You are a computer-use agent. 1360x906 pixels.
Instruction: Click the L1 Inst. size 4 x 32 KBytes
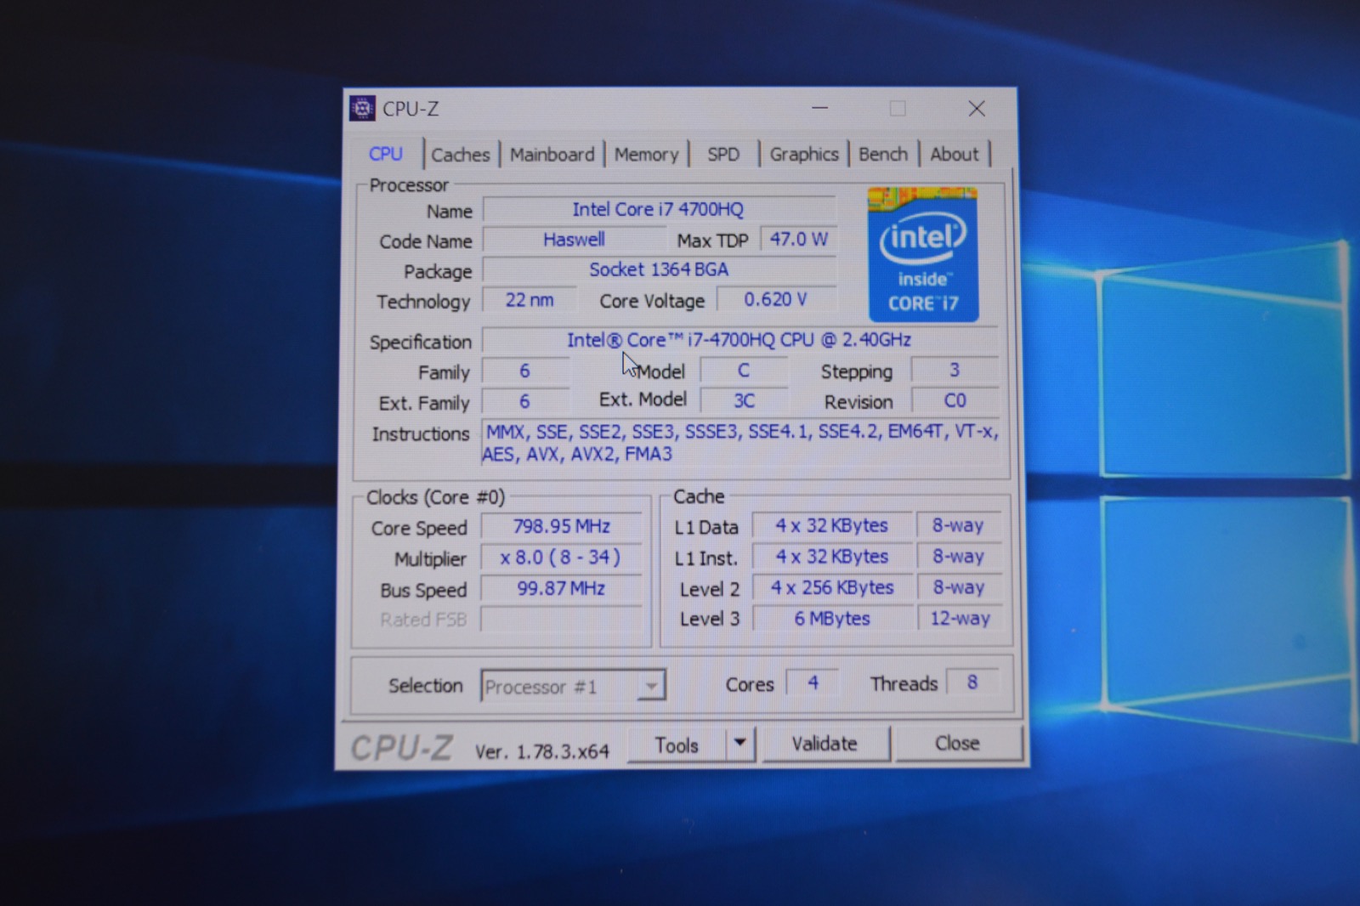pos(831,557)
